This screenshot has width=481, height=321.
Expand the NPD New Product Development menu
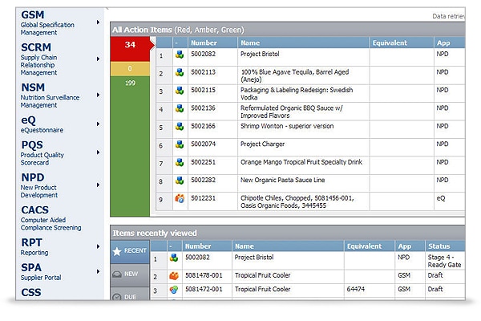[99, 185]
